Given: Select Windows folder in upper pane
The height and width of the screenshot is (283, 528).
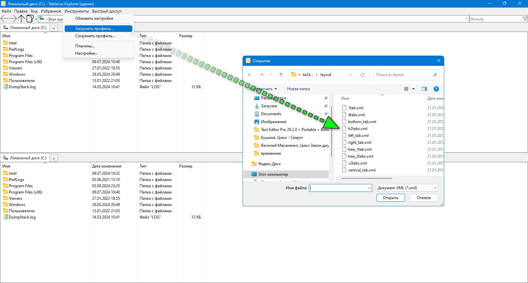Looking at the screenshot, I should 17,74.
